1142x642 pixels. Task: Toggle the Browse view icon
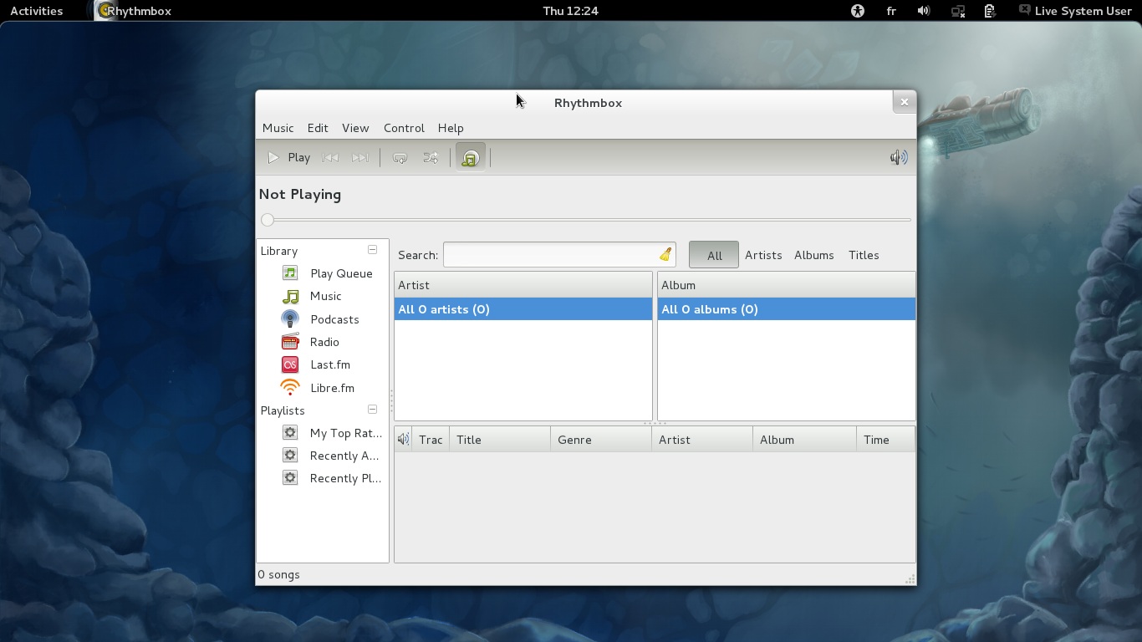pyautogui.click(x=470, y=157)
